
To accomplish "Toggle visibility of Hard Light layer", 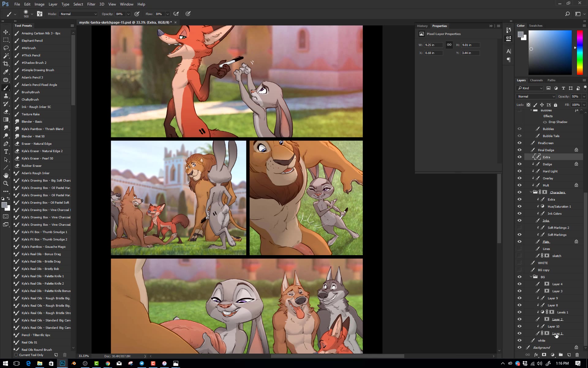I will [x=519, y=171].
